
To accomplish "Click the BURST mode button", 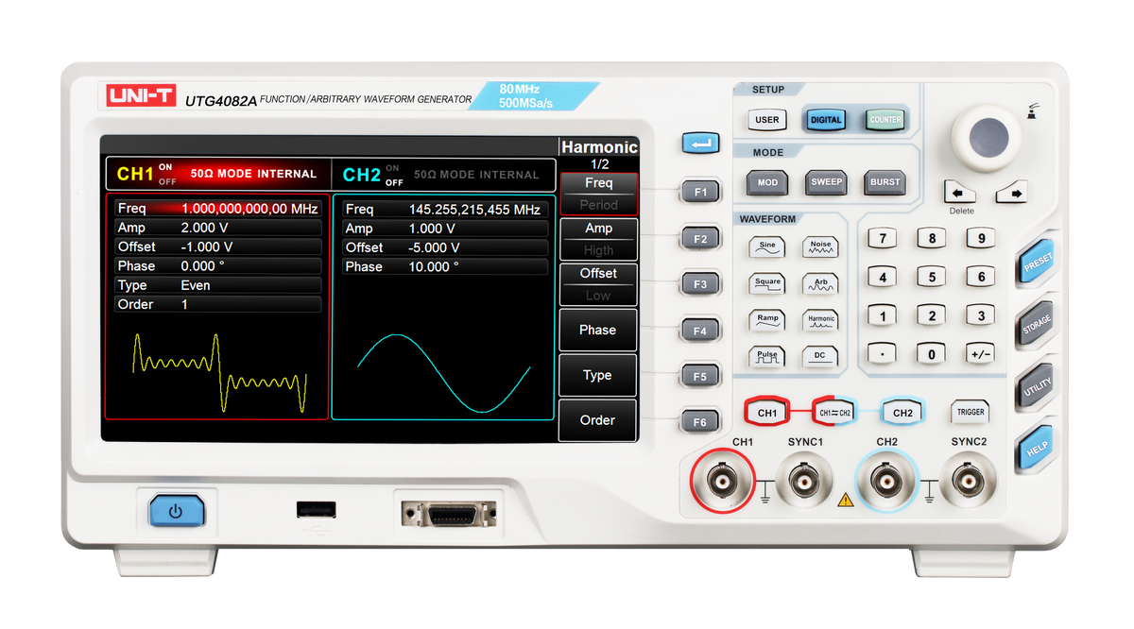I will coord(885,182).
